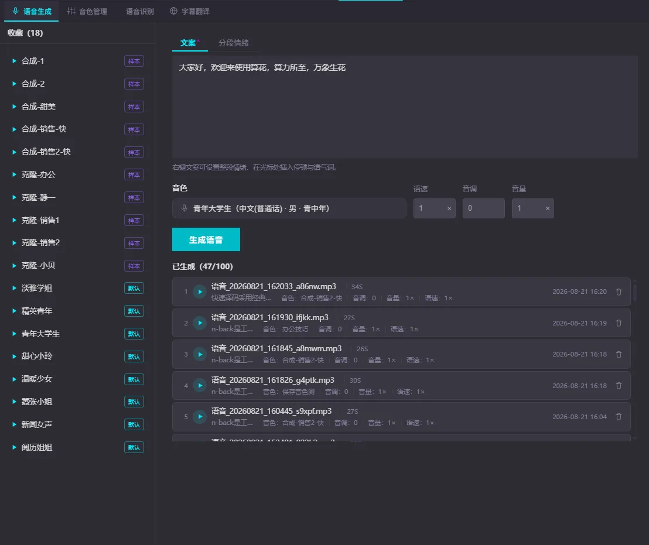Play audio 语音_20260821_161826_g4ptk.mp3
The image size is (649, 545).
coord(200,386)
